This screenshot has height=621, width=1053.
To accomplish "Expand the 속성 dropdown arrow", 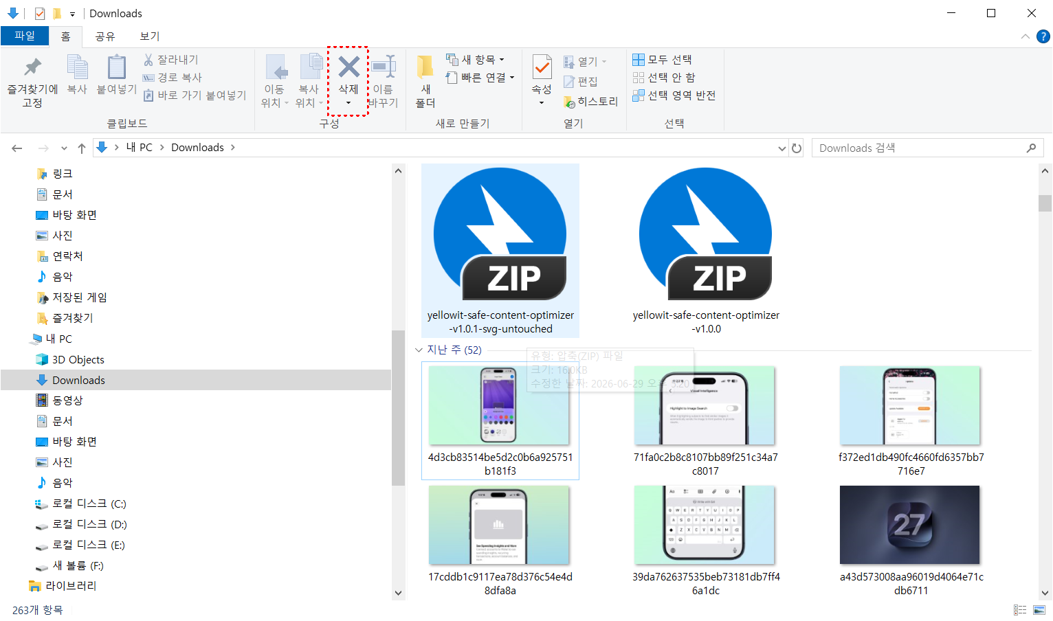I will coord(542,103).
